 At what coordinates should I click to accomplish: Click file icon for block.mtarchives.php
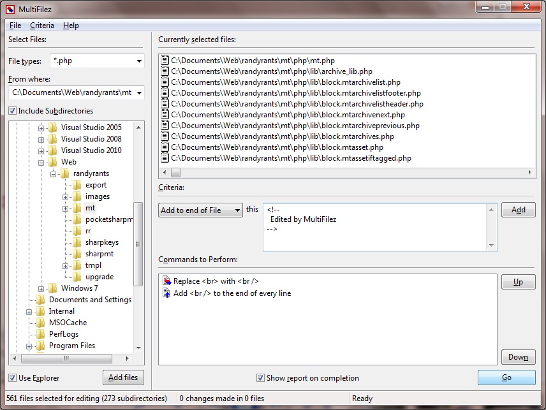(x=165, y=136)
